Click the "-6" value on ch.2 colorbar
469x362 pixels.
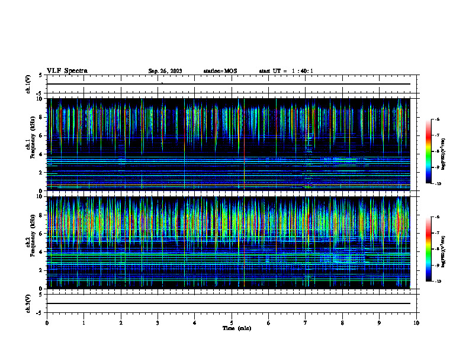point(437,217)
